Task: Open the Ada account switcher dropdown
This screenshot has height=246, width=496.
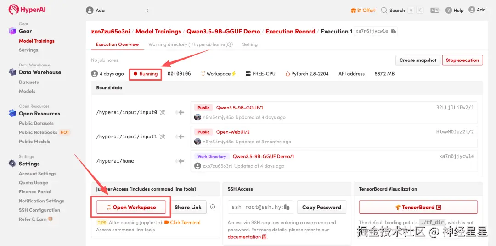Action: point(118,11)
